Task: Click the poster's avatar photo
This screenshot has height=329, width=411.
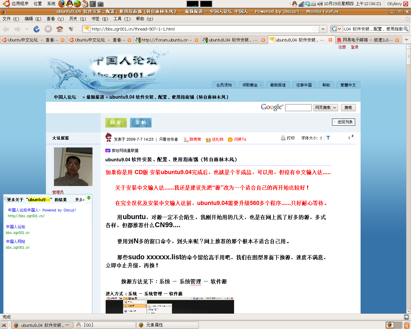Action: (x=73, y=167)
